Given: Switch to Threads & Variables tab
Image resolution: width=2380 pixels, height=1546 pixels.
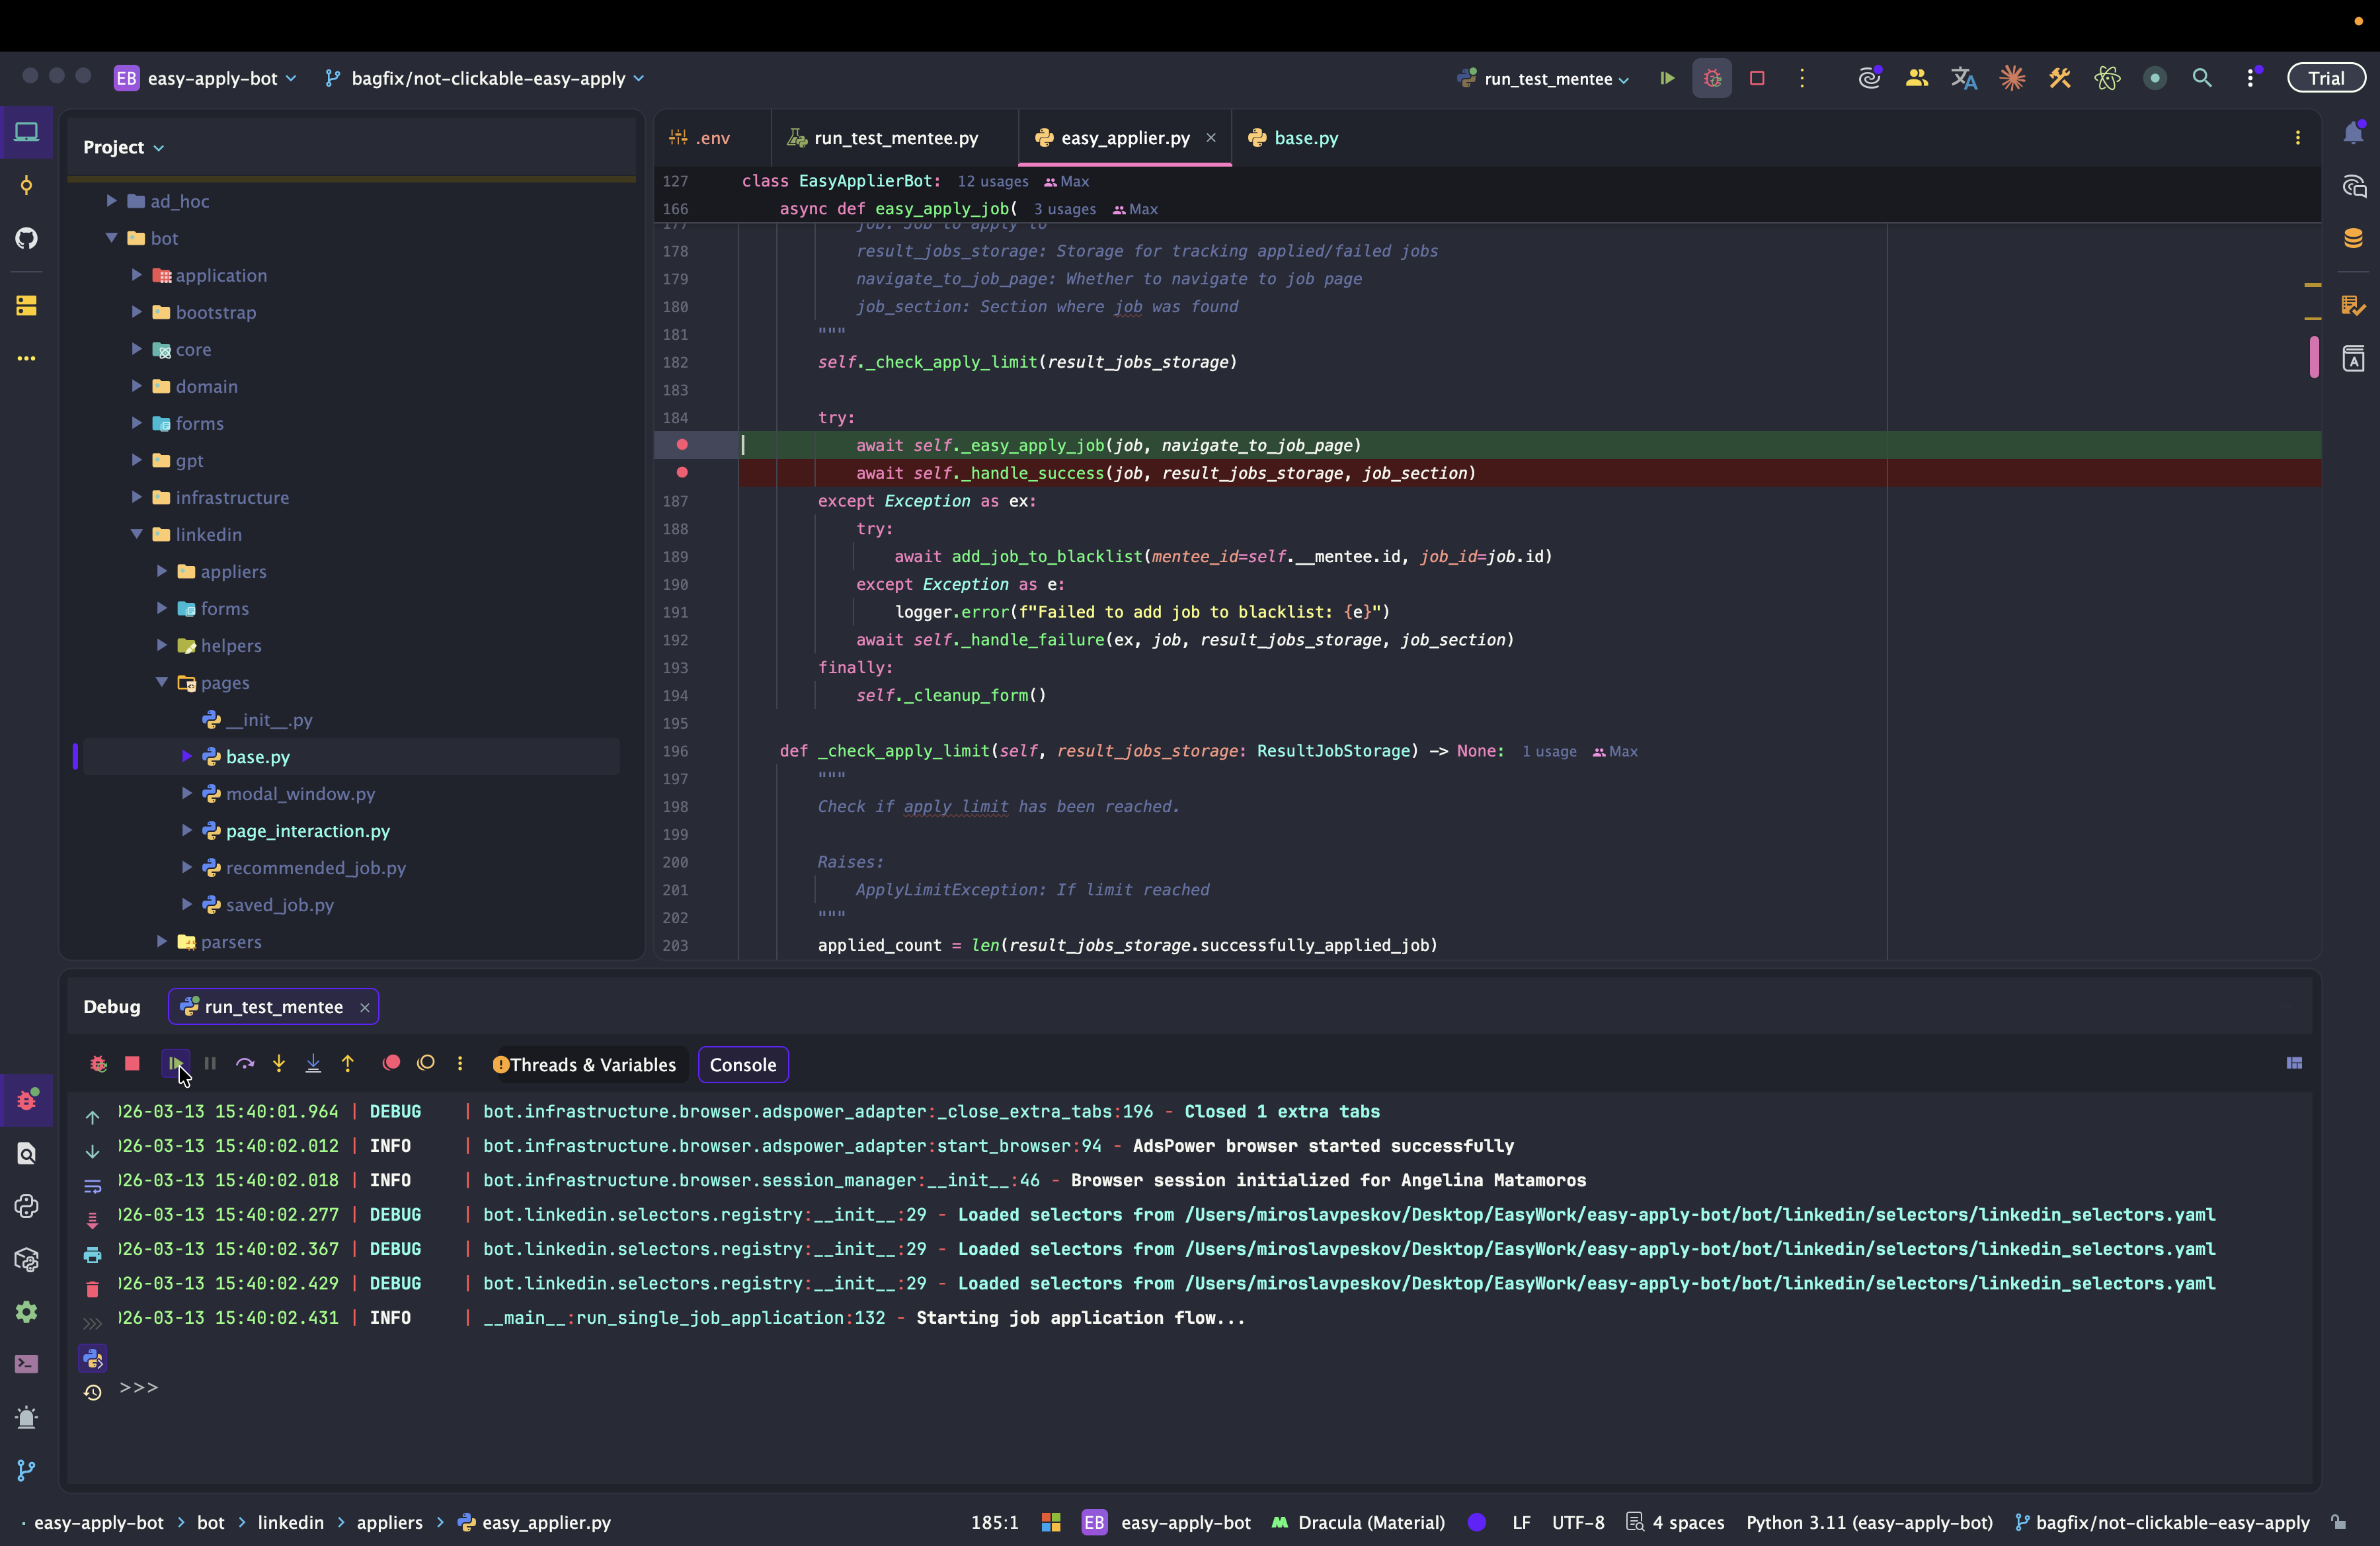Looking at the screenshot, I should click(x=585, y=1065).
